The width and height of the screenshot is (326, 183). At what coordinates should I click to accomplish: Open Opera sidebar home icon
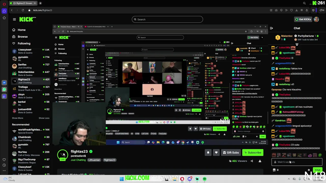(4, 11)
